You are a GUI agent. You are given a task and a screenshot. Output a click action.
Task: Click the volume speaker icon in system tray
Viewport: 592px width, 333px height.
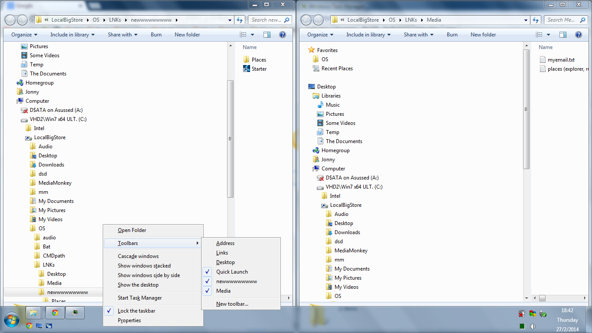click(x=533, y=326)
